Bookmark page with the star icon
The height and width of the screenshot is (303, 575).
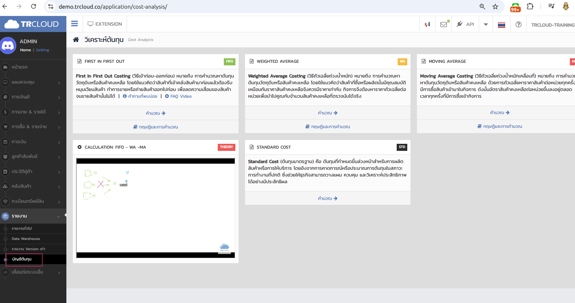coord(495,7)
